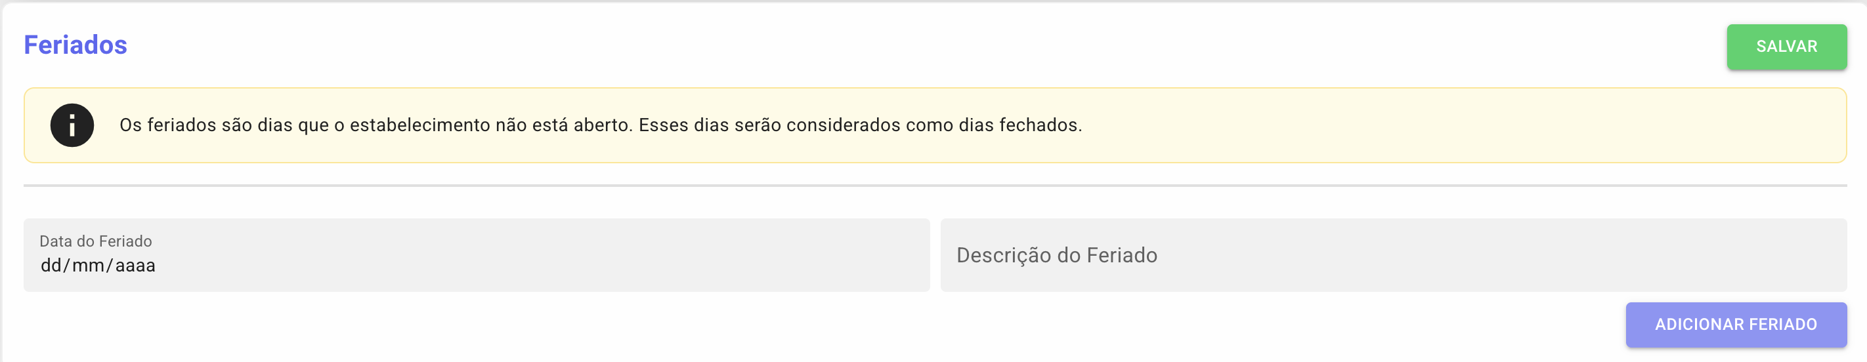
Task: Click the horizontal divider below the notice
Action: (933, 186)
